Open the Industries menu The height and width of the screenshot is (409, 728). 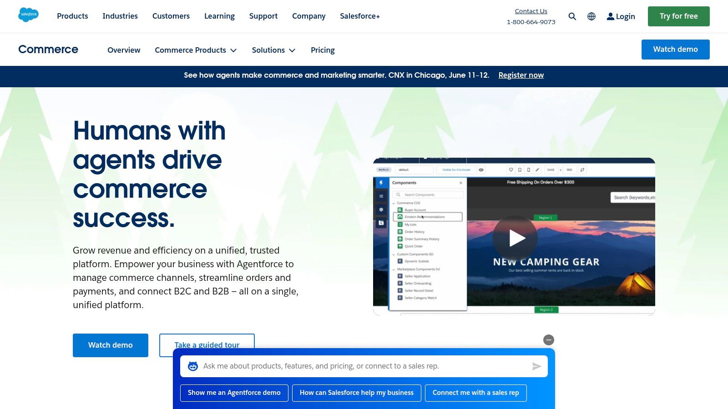click(120, 16)
